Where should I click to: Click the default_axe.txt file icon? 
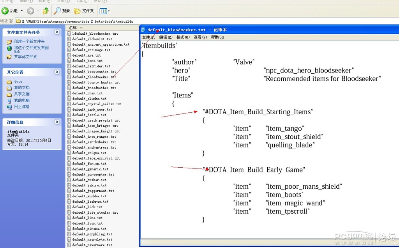coord(69,55)
